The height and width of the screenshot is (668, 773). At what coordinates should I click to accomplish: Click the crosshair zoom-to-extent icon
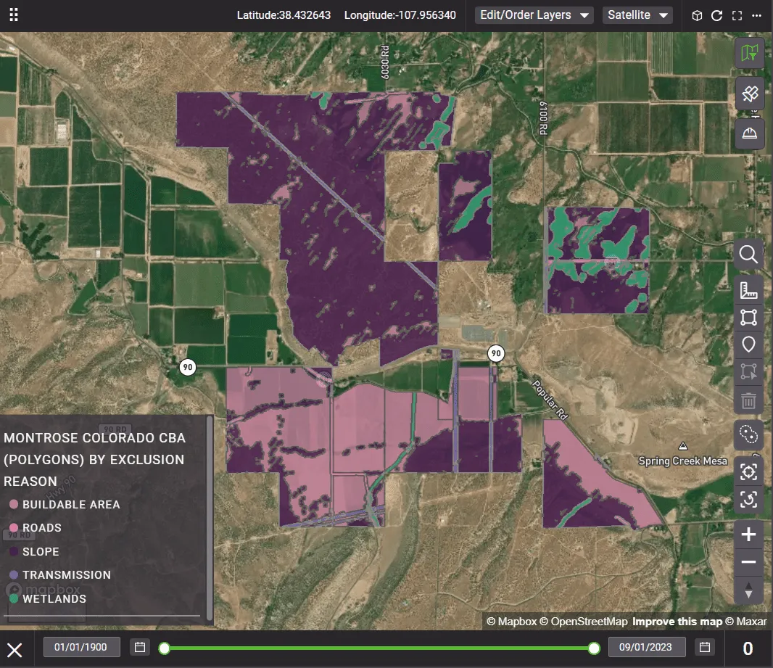[x=748, y=472]
